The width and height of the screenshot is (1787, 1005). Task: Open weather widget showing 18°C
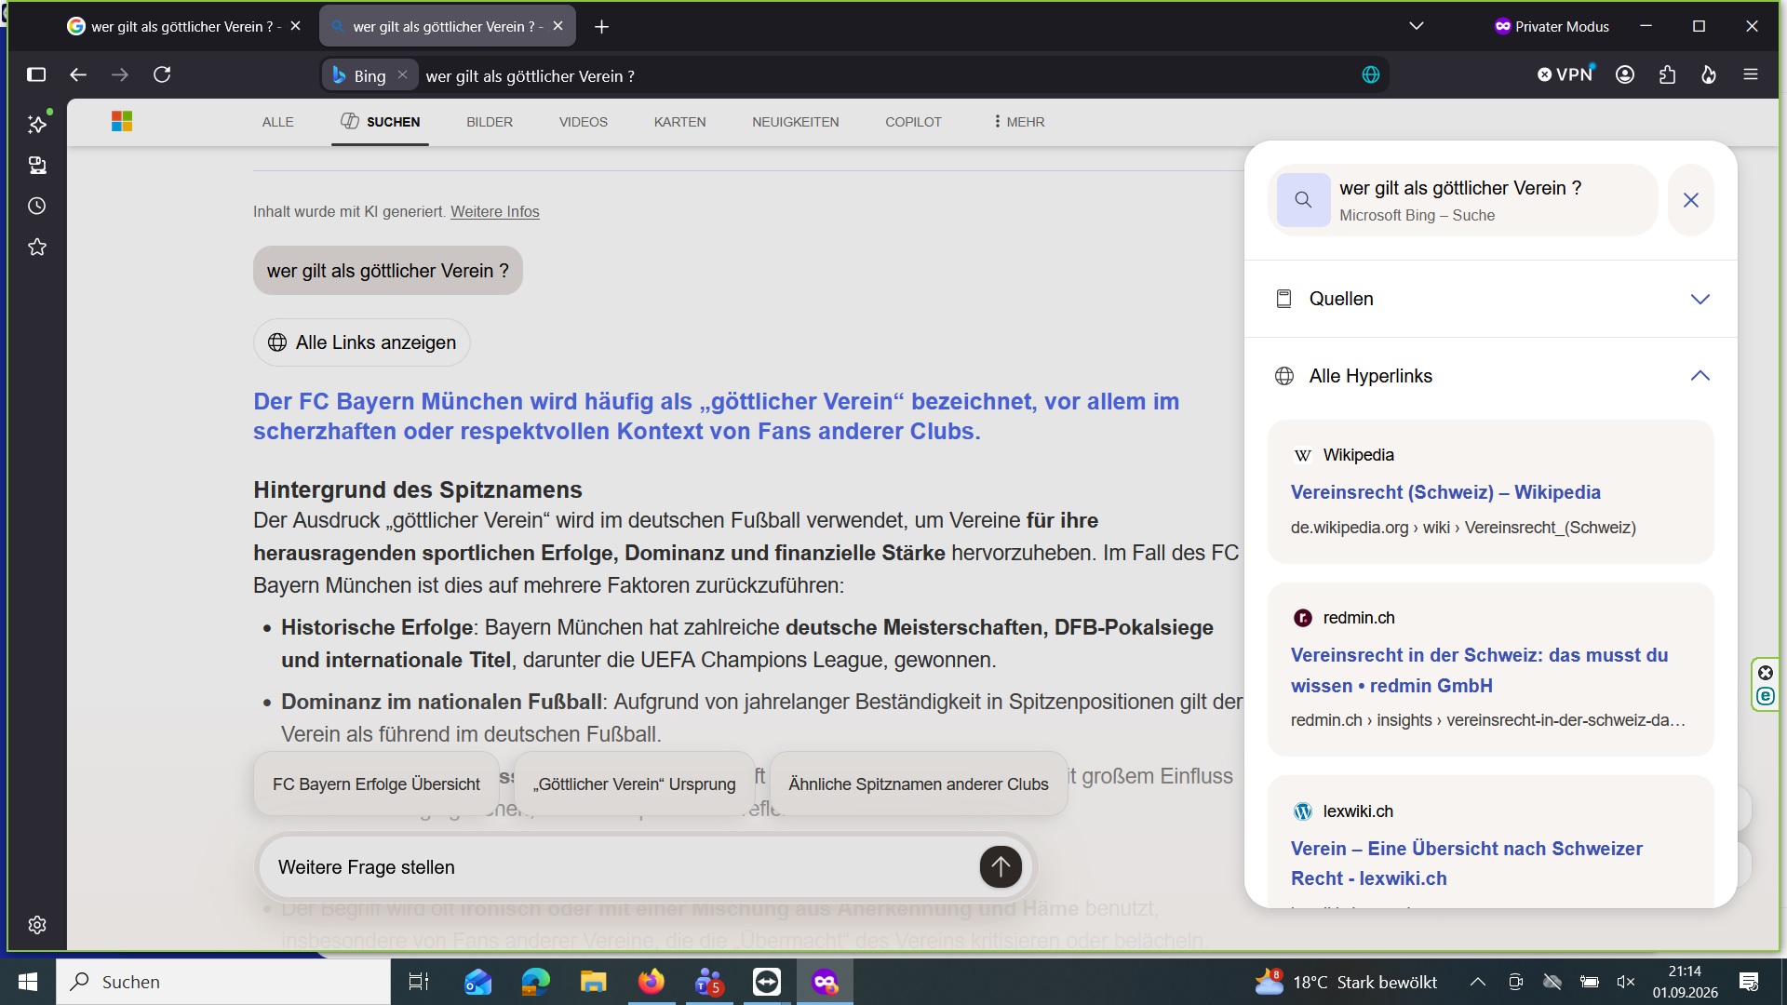[1346, 982]
